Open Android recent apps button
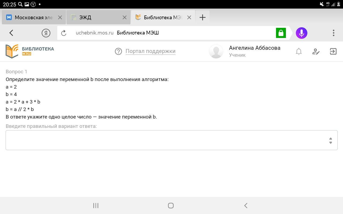The width and height of the screenshot is (343, 214). click(x=96, y=205)
